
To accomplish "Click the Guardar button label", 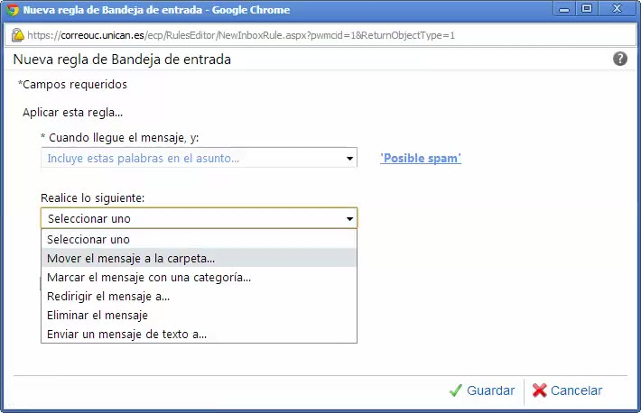I will click(x=490, y=390).
